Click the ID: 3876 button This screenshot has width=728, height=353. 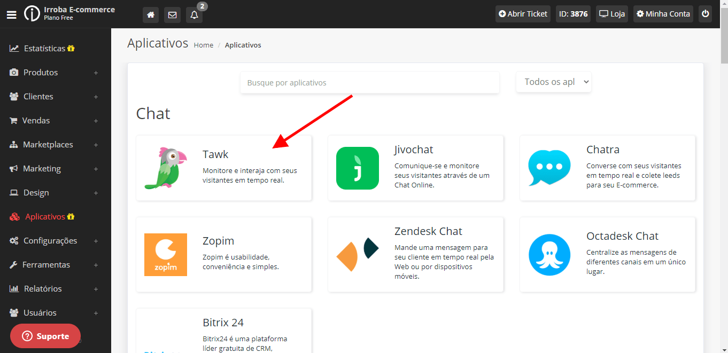574,14
